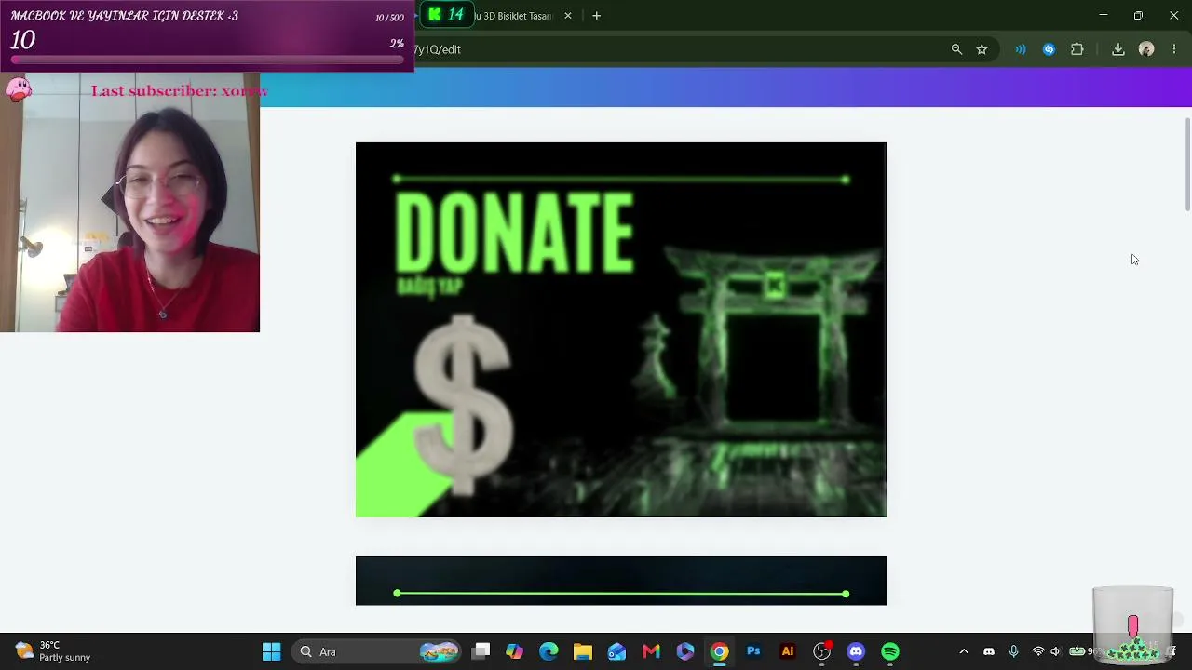Open Discord from the taskbar
The width and height of the screenshot is (1192, 670).
[x=856, y=651]
